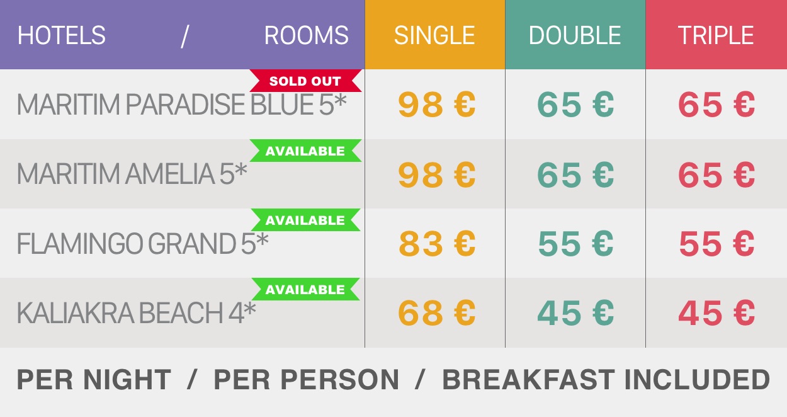Click the AVAILABLE badge for Flamingo Grand
Viewport: 787px width, 417px height.
[306, 220]
